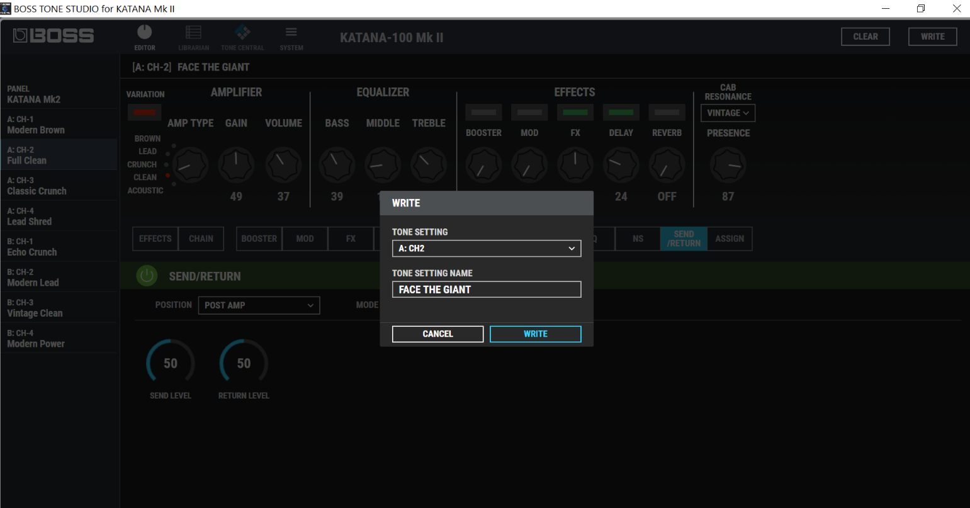Select the FX tab
Screen dimensions: 970x508
351,239
